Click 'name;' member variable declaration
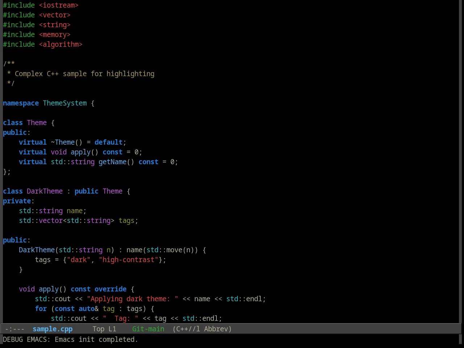Image resolution: width=464 pixels, height=348 pixels. pyautogui.click(x=76, y=211)
